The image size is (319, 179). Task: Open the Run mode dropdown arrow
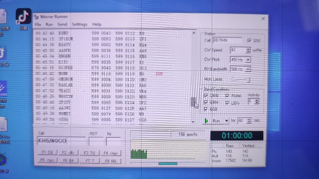[226, 121]
